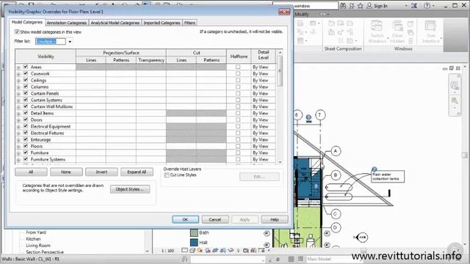This screenshot has width=470, height=264.
Task: Select grid bubble A in the drawing
Action: pos(336,151)
